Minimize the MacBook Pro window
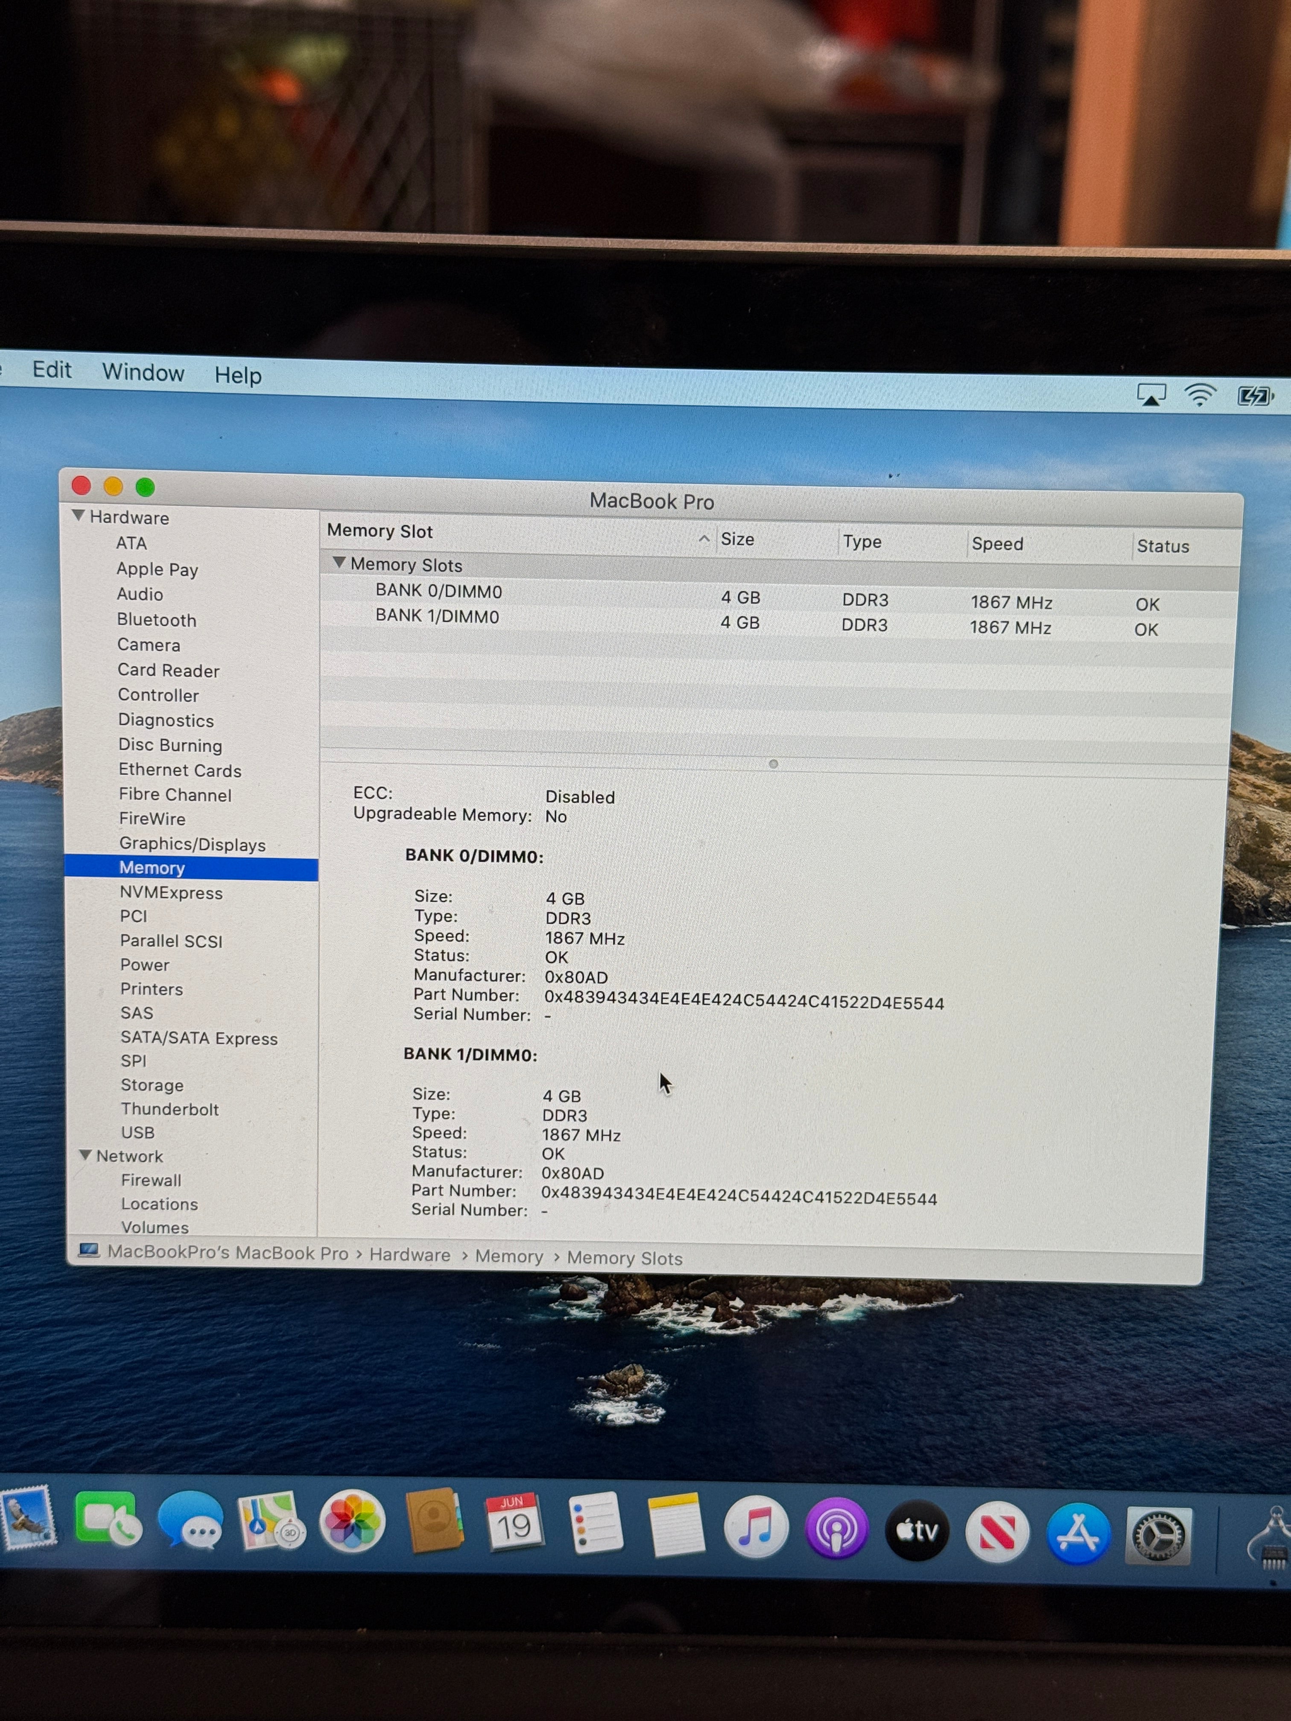This screenshot has width=1291, height=1721. pyautogui.click(x=113, y=487)
